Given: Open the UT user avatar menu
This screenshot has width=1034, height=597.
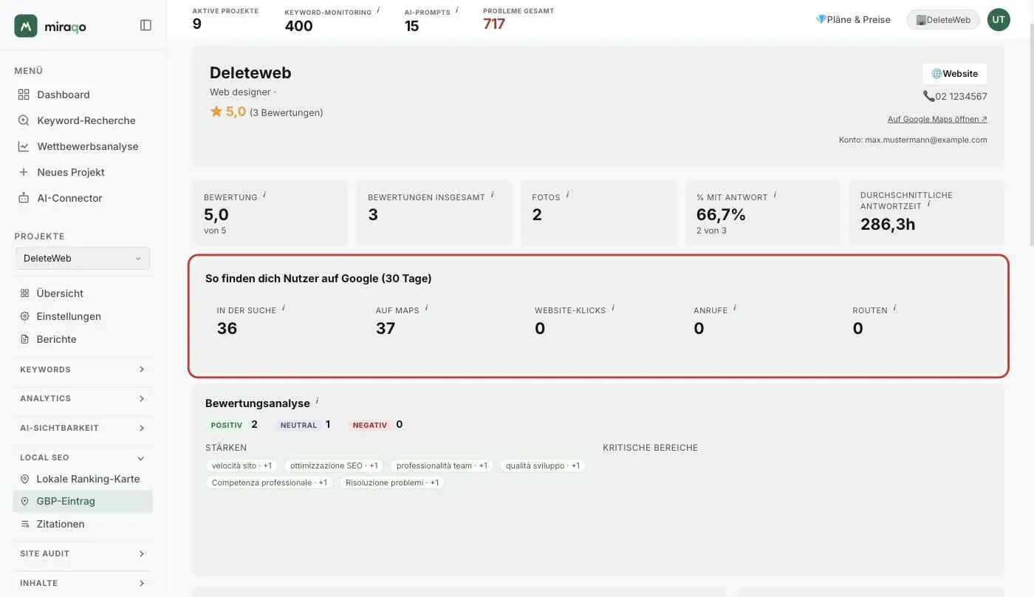Looking at the screenshot, I should point(999,19).
